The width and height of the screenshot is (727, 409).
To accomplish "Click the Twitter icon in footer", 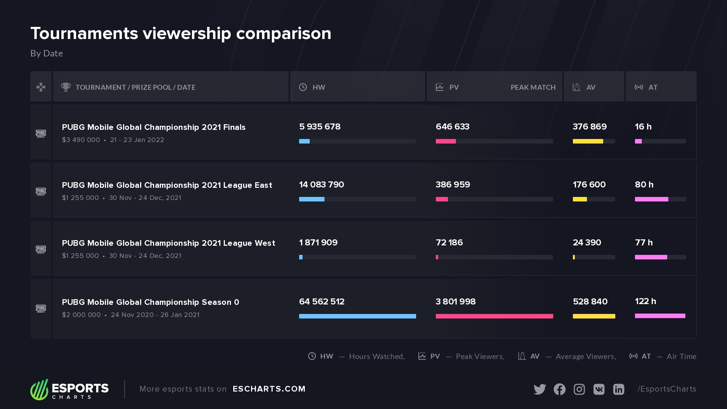I will pos(540,389).
